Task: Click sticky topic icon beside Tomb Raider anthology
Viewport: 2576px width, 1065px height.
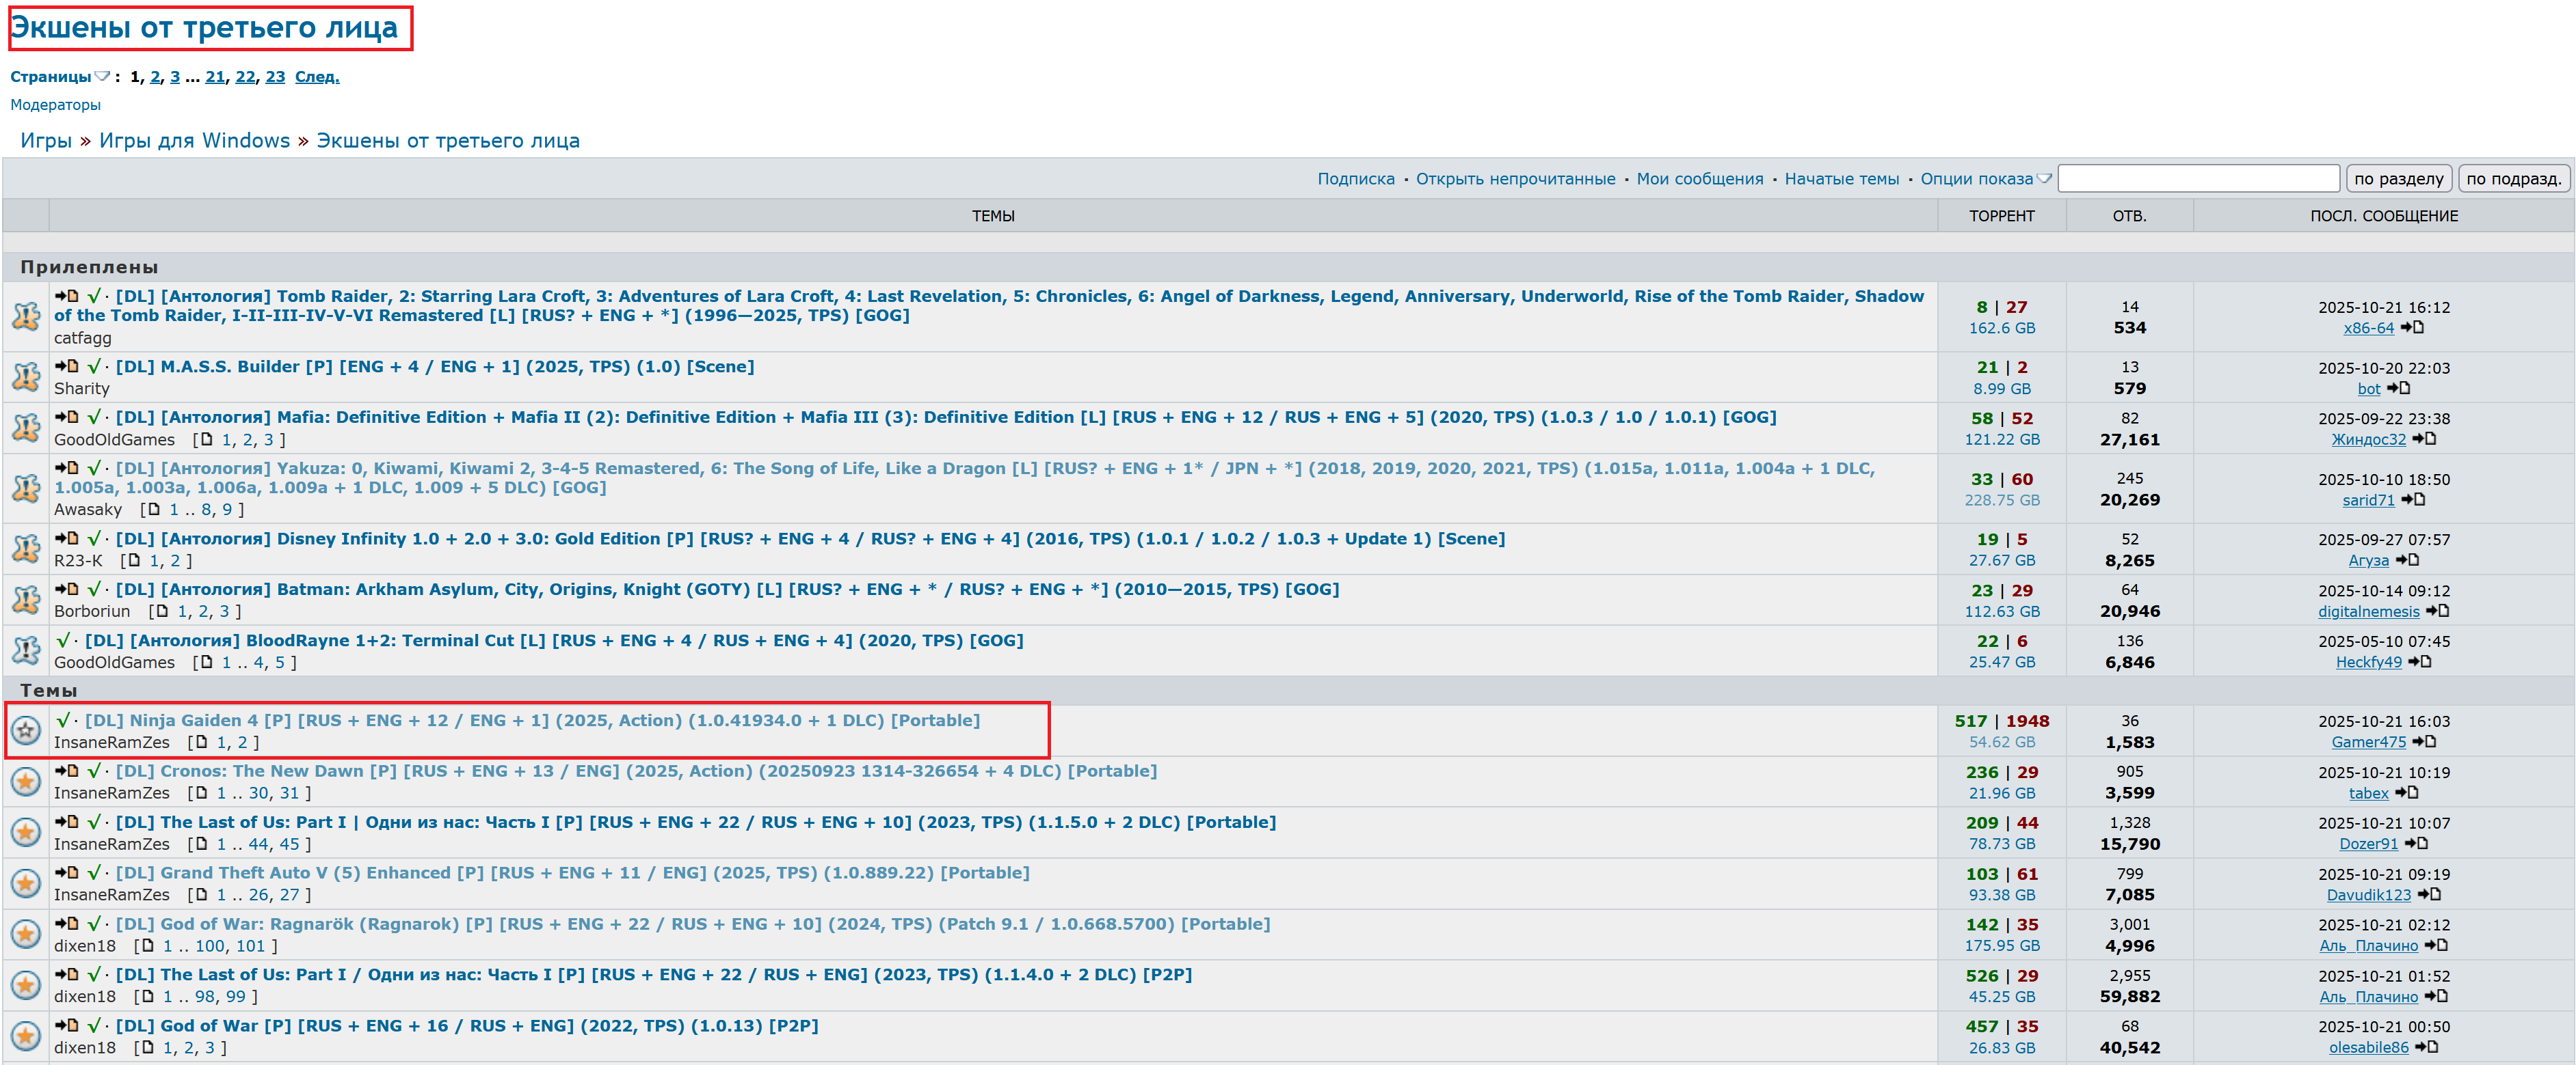Action: 26,317
